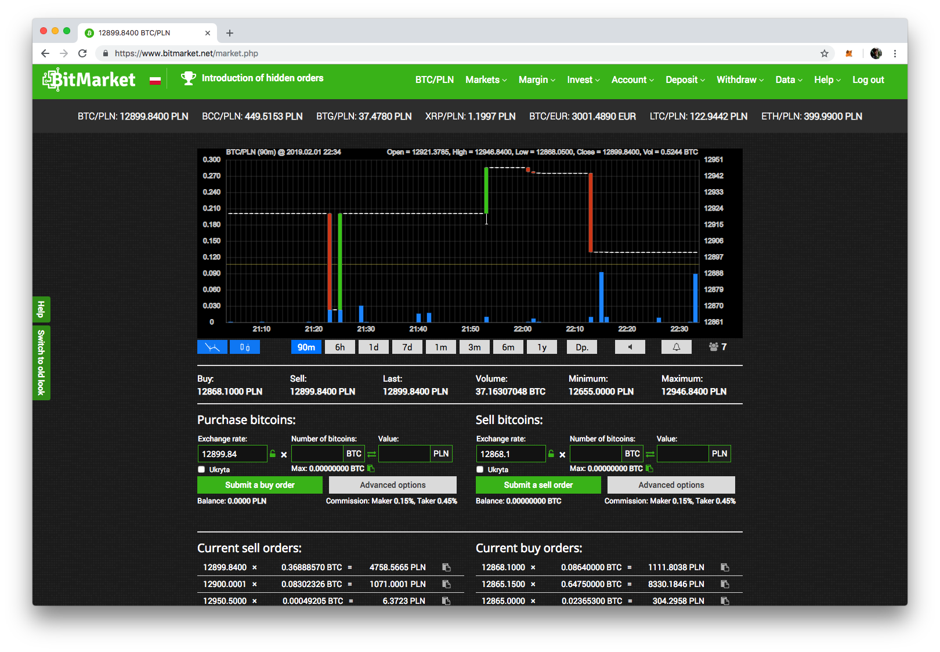Open Advanced options for sell
Screen dimensions: 940x652
pos(671,485)
